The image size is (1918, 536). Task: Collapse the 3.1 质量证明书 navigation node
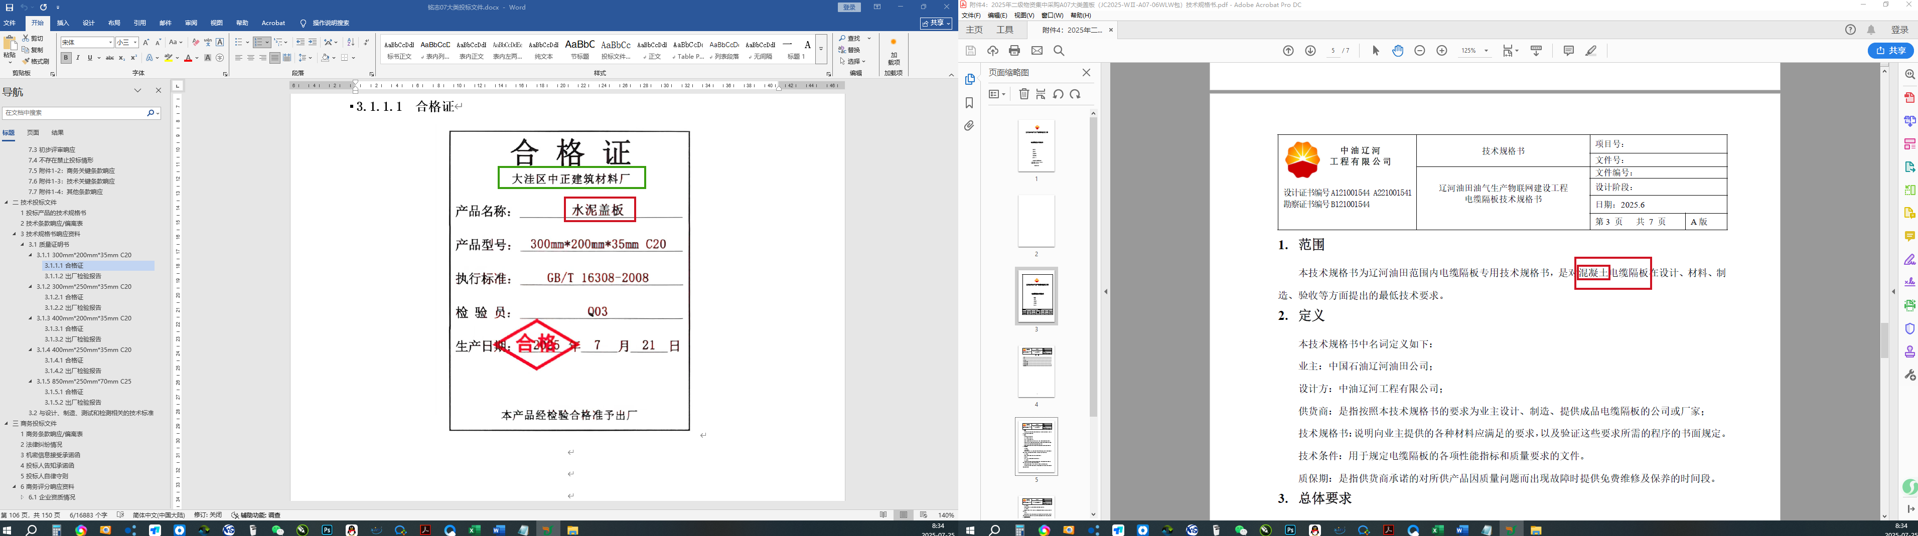(x=23, y=244)
